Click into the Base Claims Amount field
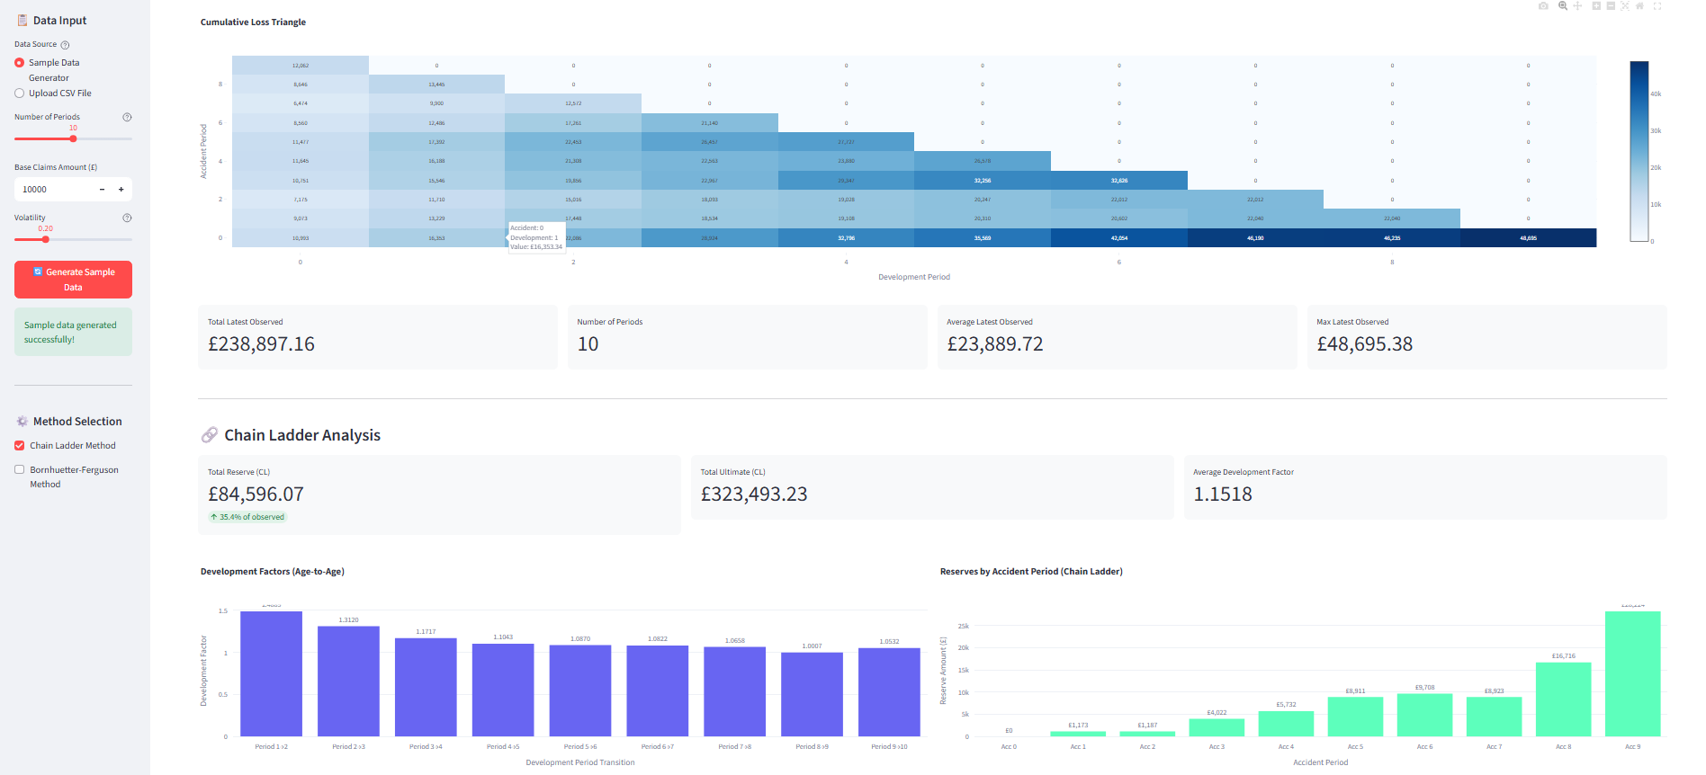The image size is (1706, 775). 54,190
